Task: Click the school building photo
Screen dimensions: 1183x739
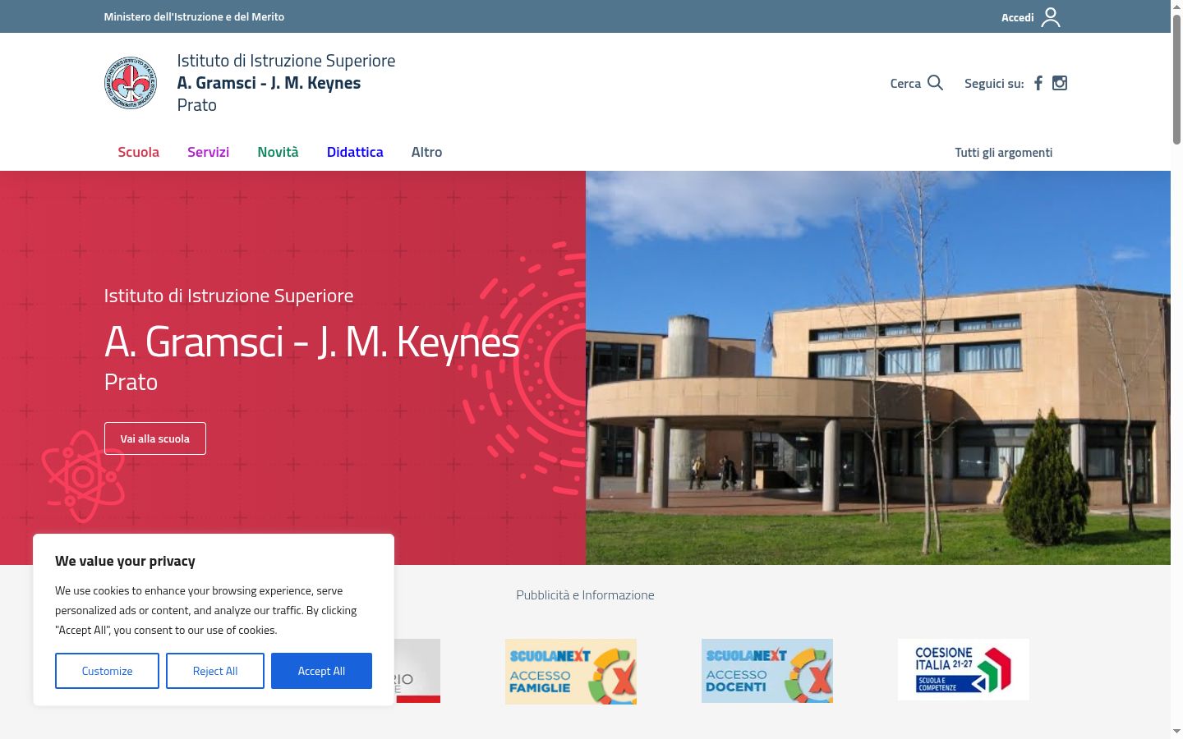Action: pyautogui.click(x=878, y=368)
